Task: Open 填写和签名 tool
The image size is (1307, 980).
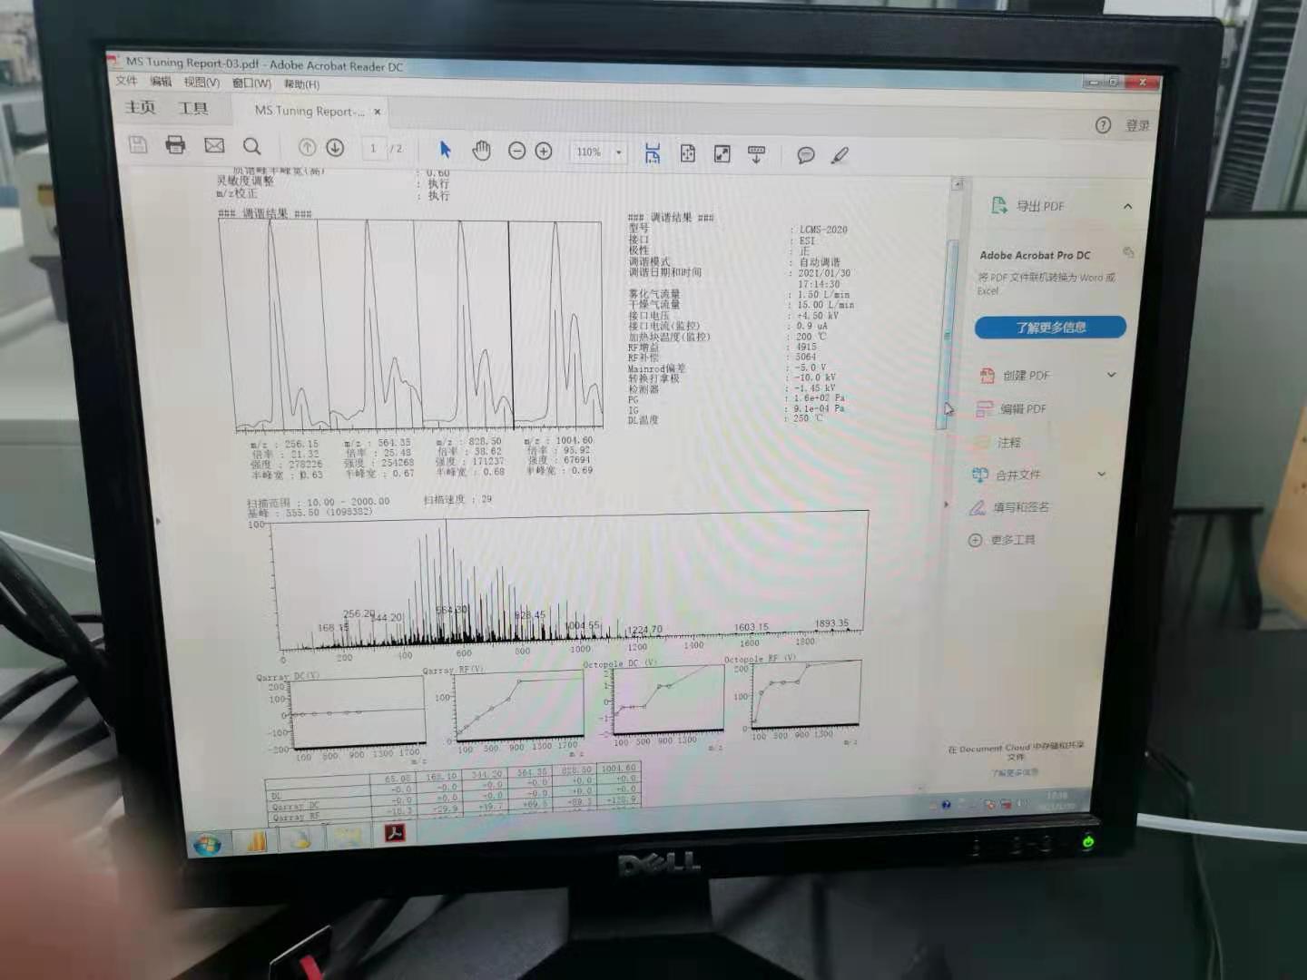Action: [x=1020, y=507]
